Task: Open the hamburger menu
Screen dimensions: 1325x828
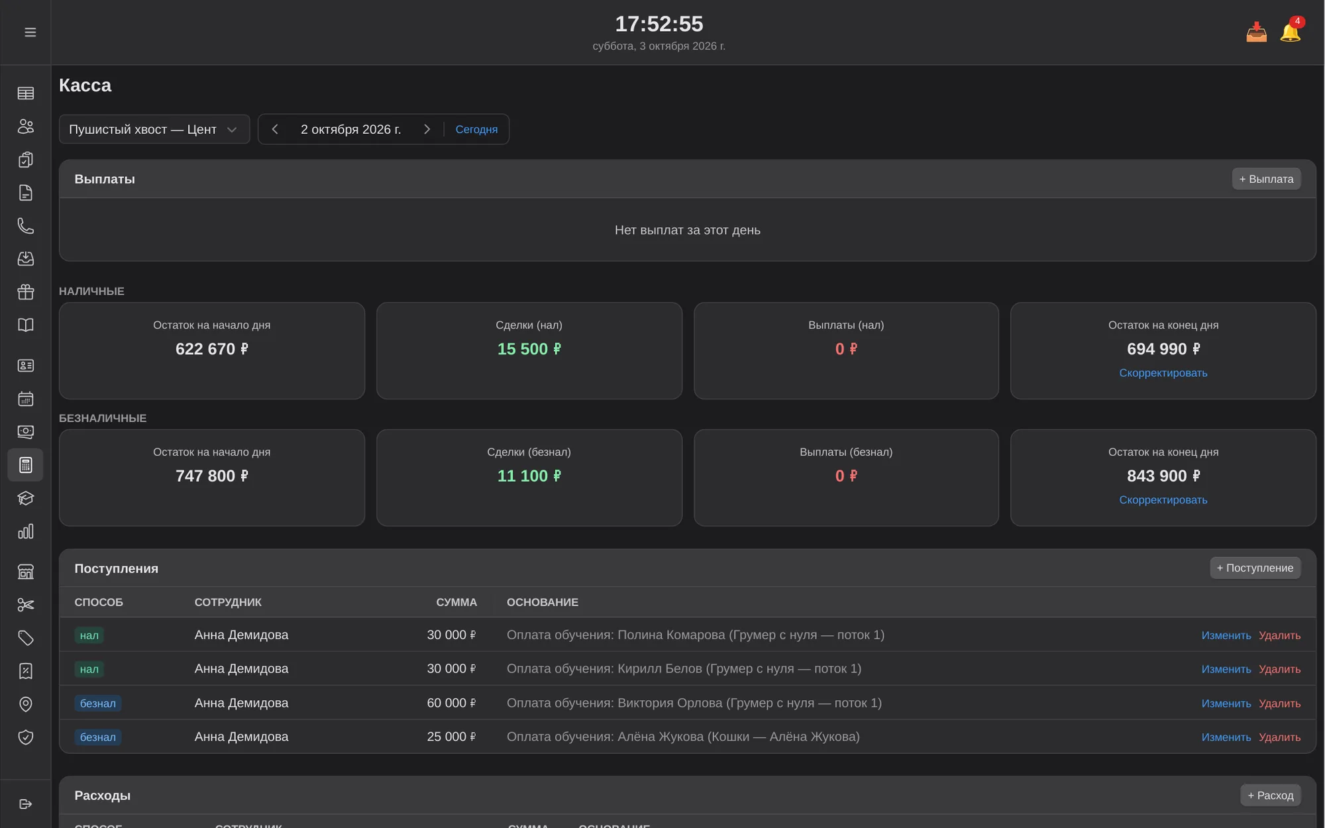Action: pyautogui.click(x=30, y=32)
